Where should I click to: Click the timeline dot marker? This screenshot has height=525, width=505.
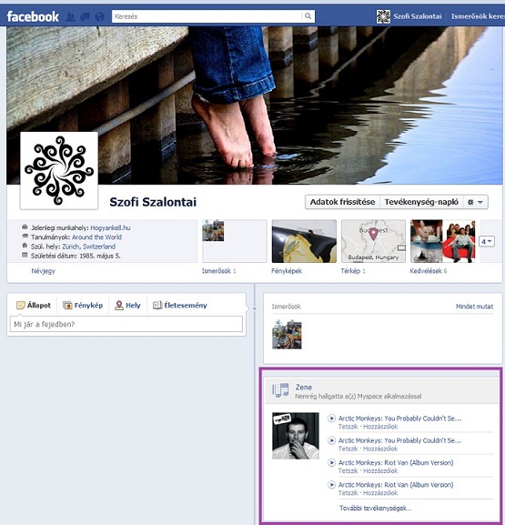254,308
